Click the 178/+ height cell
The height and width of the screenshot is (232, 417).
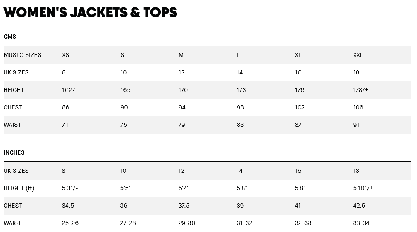(360, 90)
